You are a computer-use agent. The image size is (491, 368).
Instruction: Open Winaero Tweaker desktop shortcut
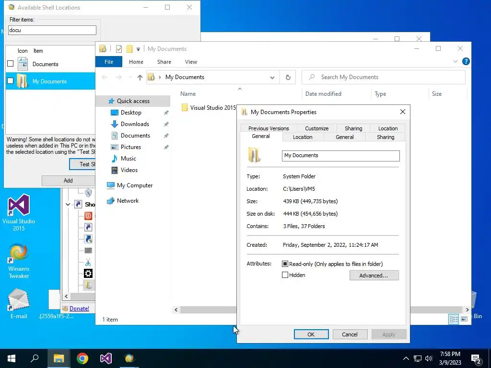click(x=19, y=261)
